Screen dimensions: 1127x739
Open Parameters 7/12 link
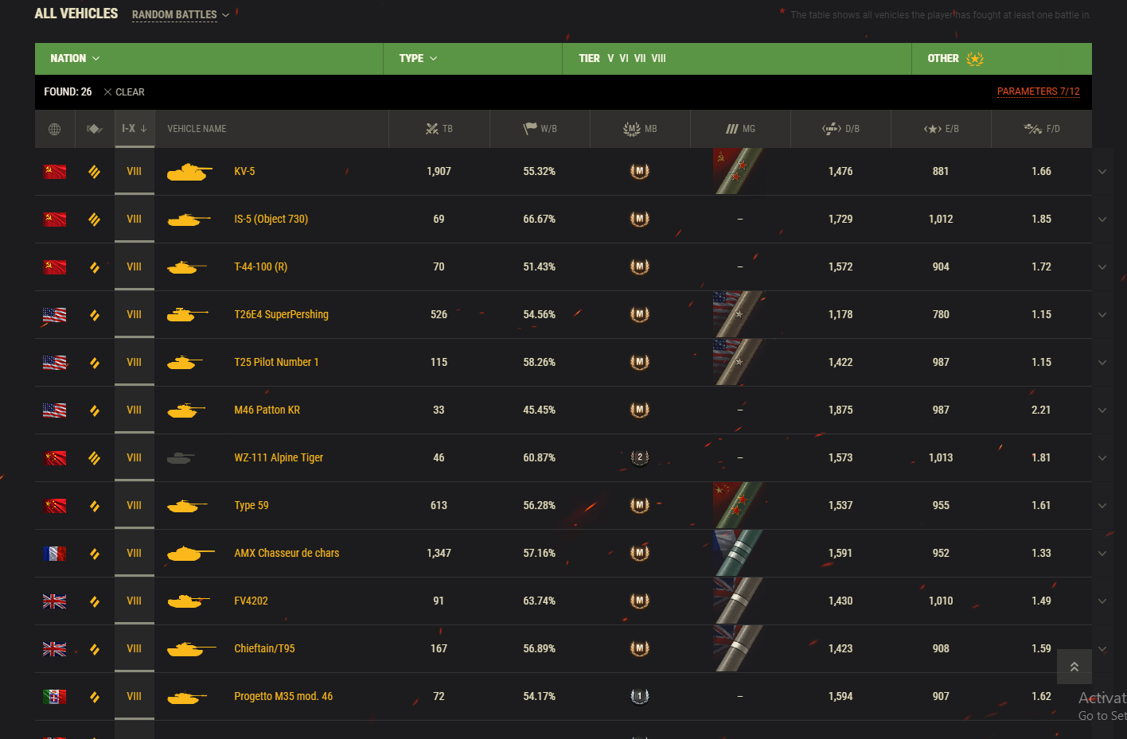point(1039,91)
